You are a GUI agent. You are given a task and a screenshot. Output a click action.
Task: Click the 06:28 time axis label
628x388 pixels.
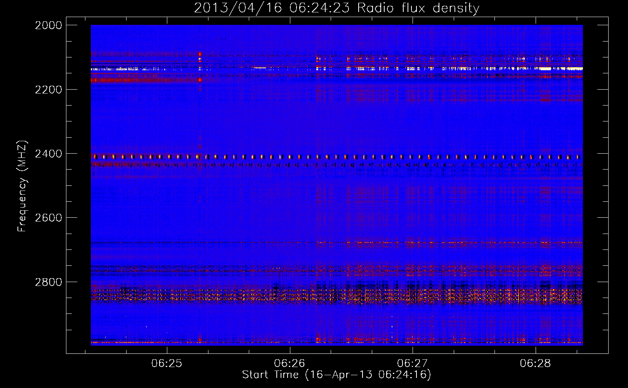pos(535,364)
